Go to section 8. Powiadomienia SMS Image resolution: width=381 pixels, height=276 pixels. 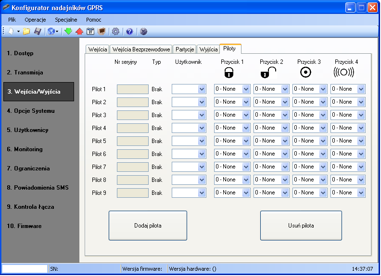coord(38,188)
